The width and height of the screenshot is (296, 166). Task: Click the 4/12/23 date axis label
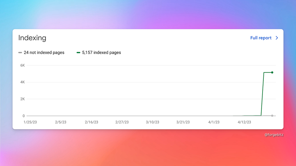point(244,122)
